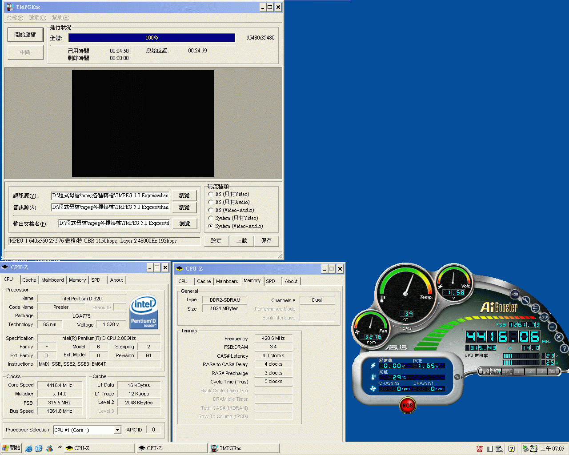Click the audio source path field
This screenshot has width=569, height=455.
click(110, 207)
